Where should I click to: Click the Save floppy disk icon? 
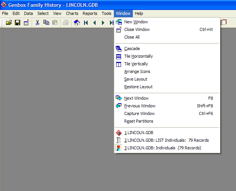(18, 23)
